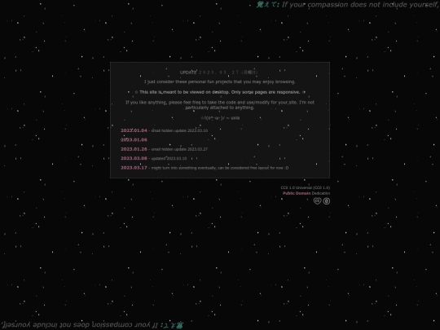This screenshot has height=330, width=440.
Task: Click 'small hidden update 2023.03.27' note
Action: [179, 149]
